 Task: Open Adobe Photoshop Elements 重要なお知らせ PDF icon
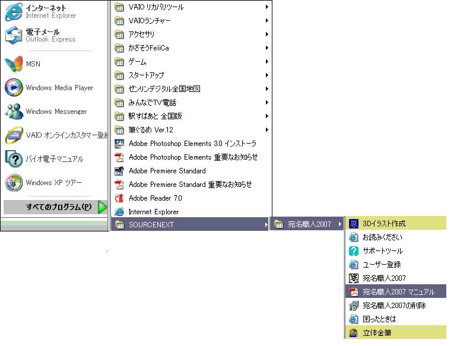pos(119,157)
